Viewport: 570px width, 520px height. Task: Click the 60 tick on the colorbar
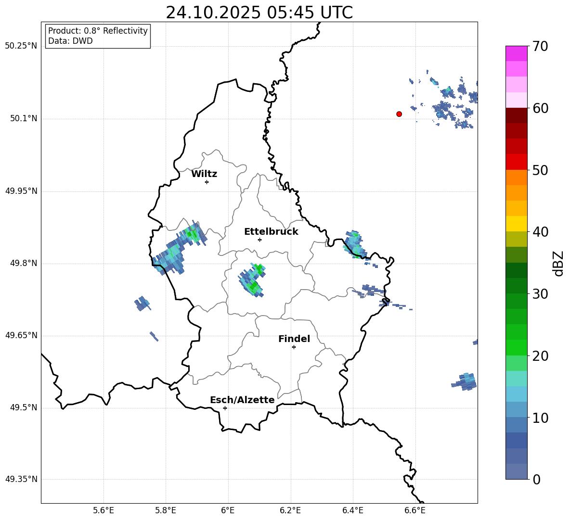540,108
